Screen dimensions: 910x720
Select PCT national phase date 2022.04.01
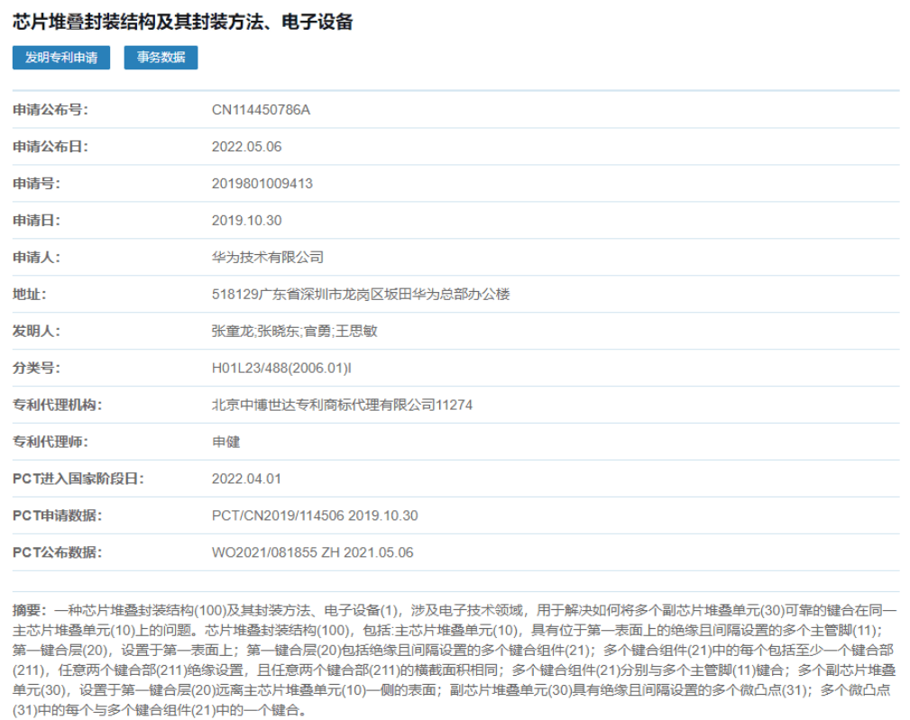(x=246, y=478)
